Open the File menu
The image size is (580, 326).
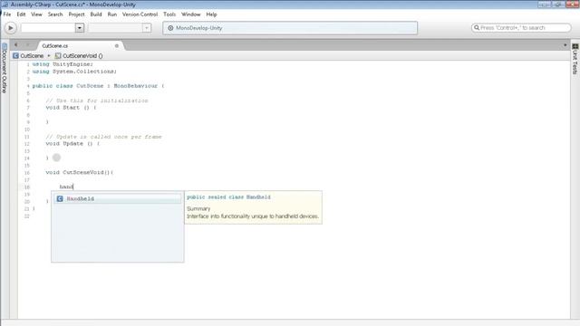pos(7,14)
